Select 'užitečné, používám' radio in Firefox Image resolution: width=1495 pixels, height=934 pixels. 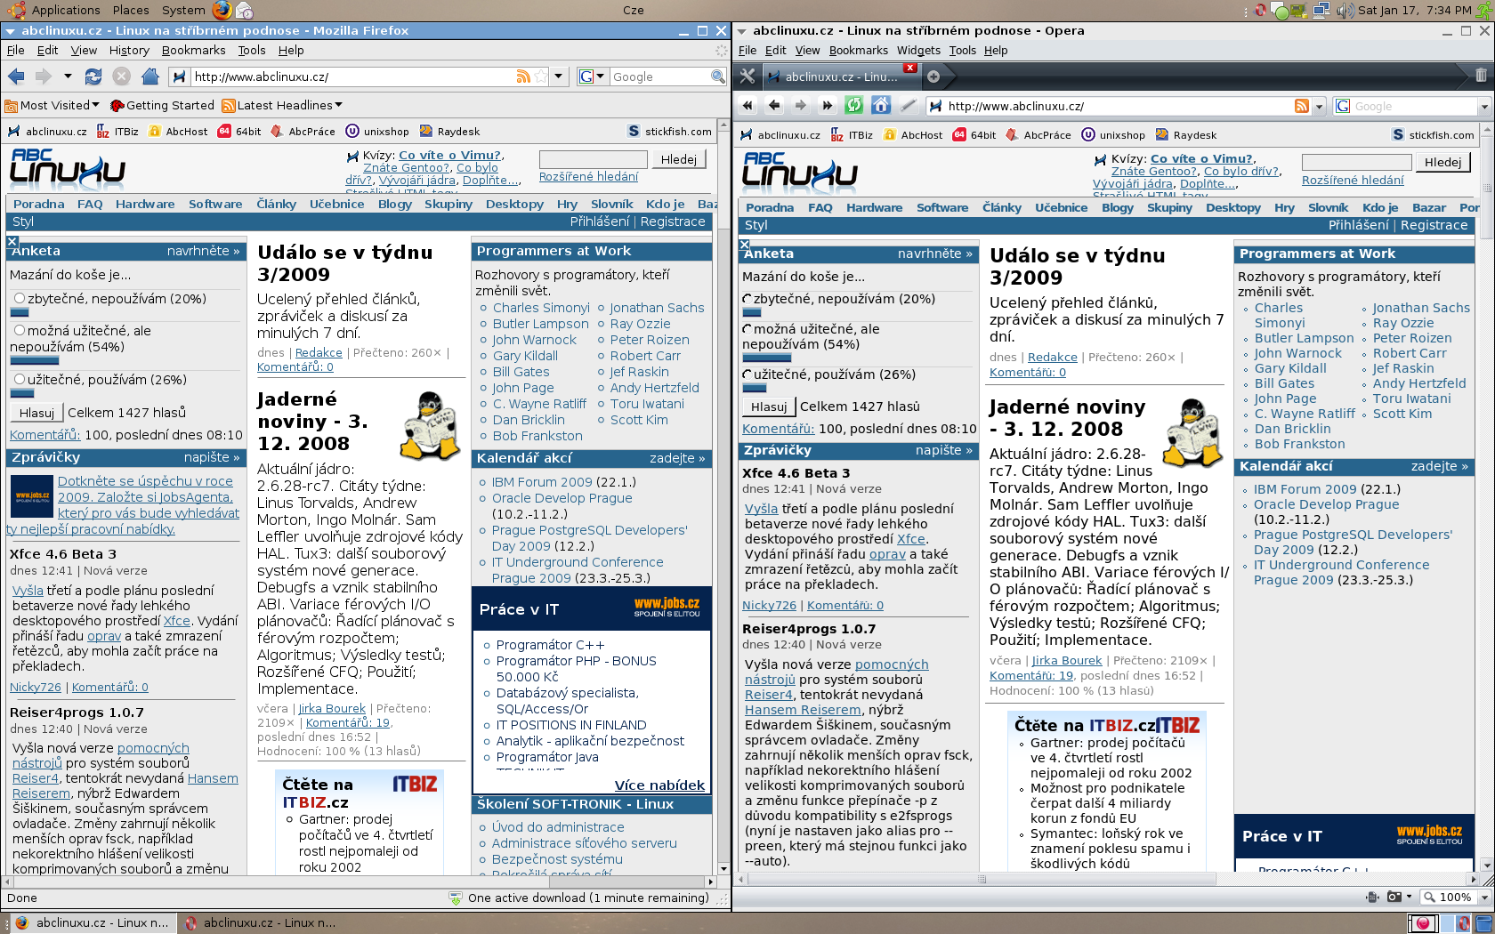pos(19,380)
